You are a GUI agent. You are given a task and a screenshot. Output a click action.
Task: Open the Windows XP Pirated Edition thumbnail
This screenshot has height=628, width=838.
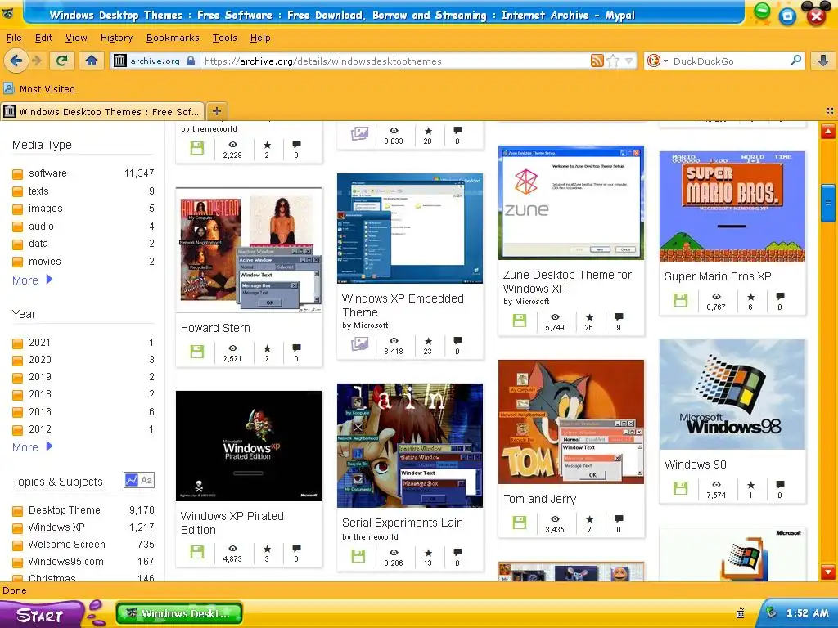tap(249, 446)
